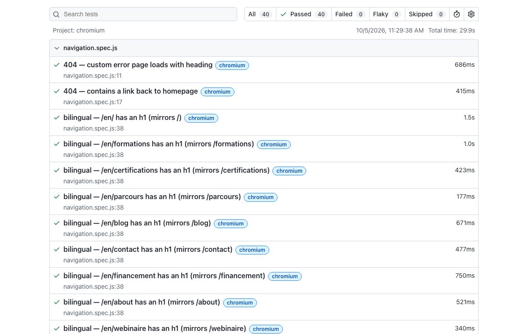Click the 671ms duration value
The width and height of the screenshot is (528, 334).
[465, 223]
